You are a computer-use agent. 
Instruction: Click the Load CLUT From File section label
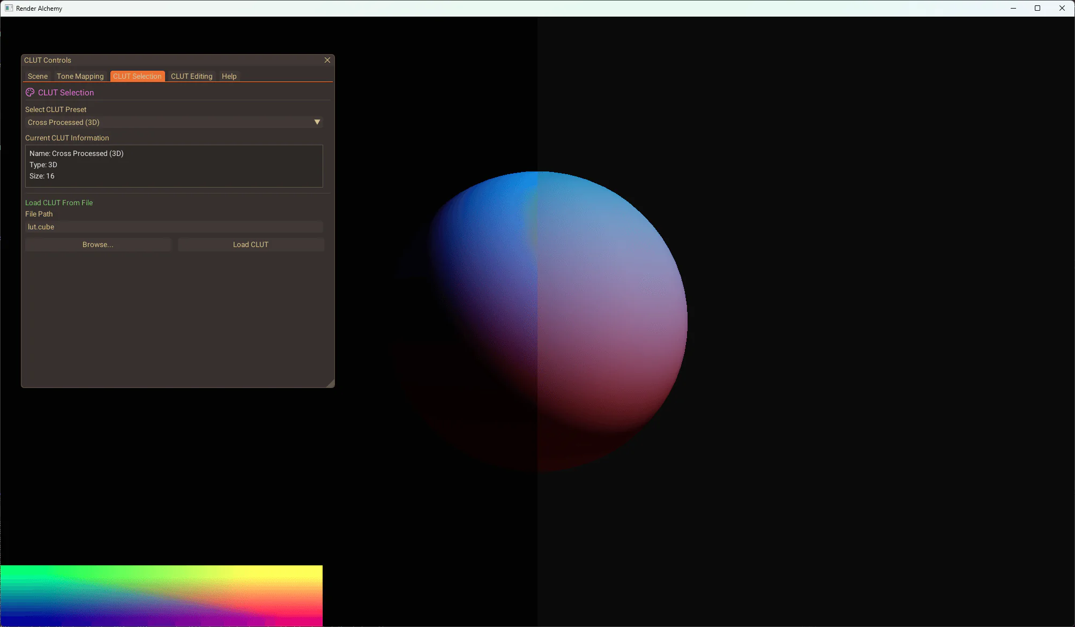[59, 203]
